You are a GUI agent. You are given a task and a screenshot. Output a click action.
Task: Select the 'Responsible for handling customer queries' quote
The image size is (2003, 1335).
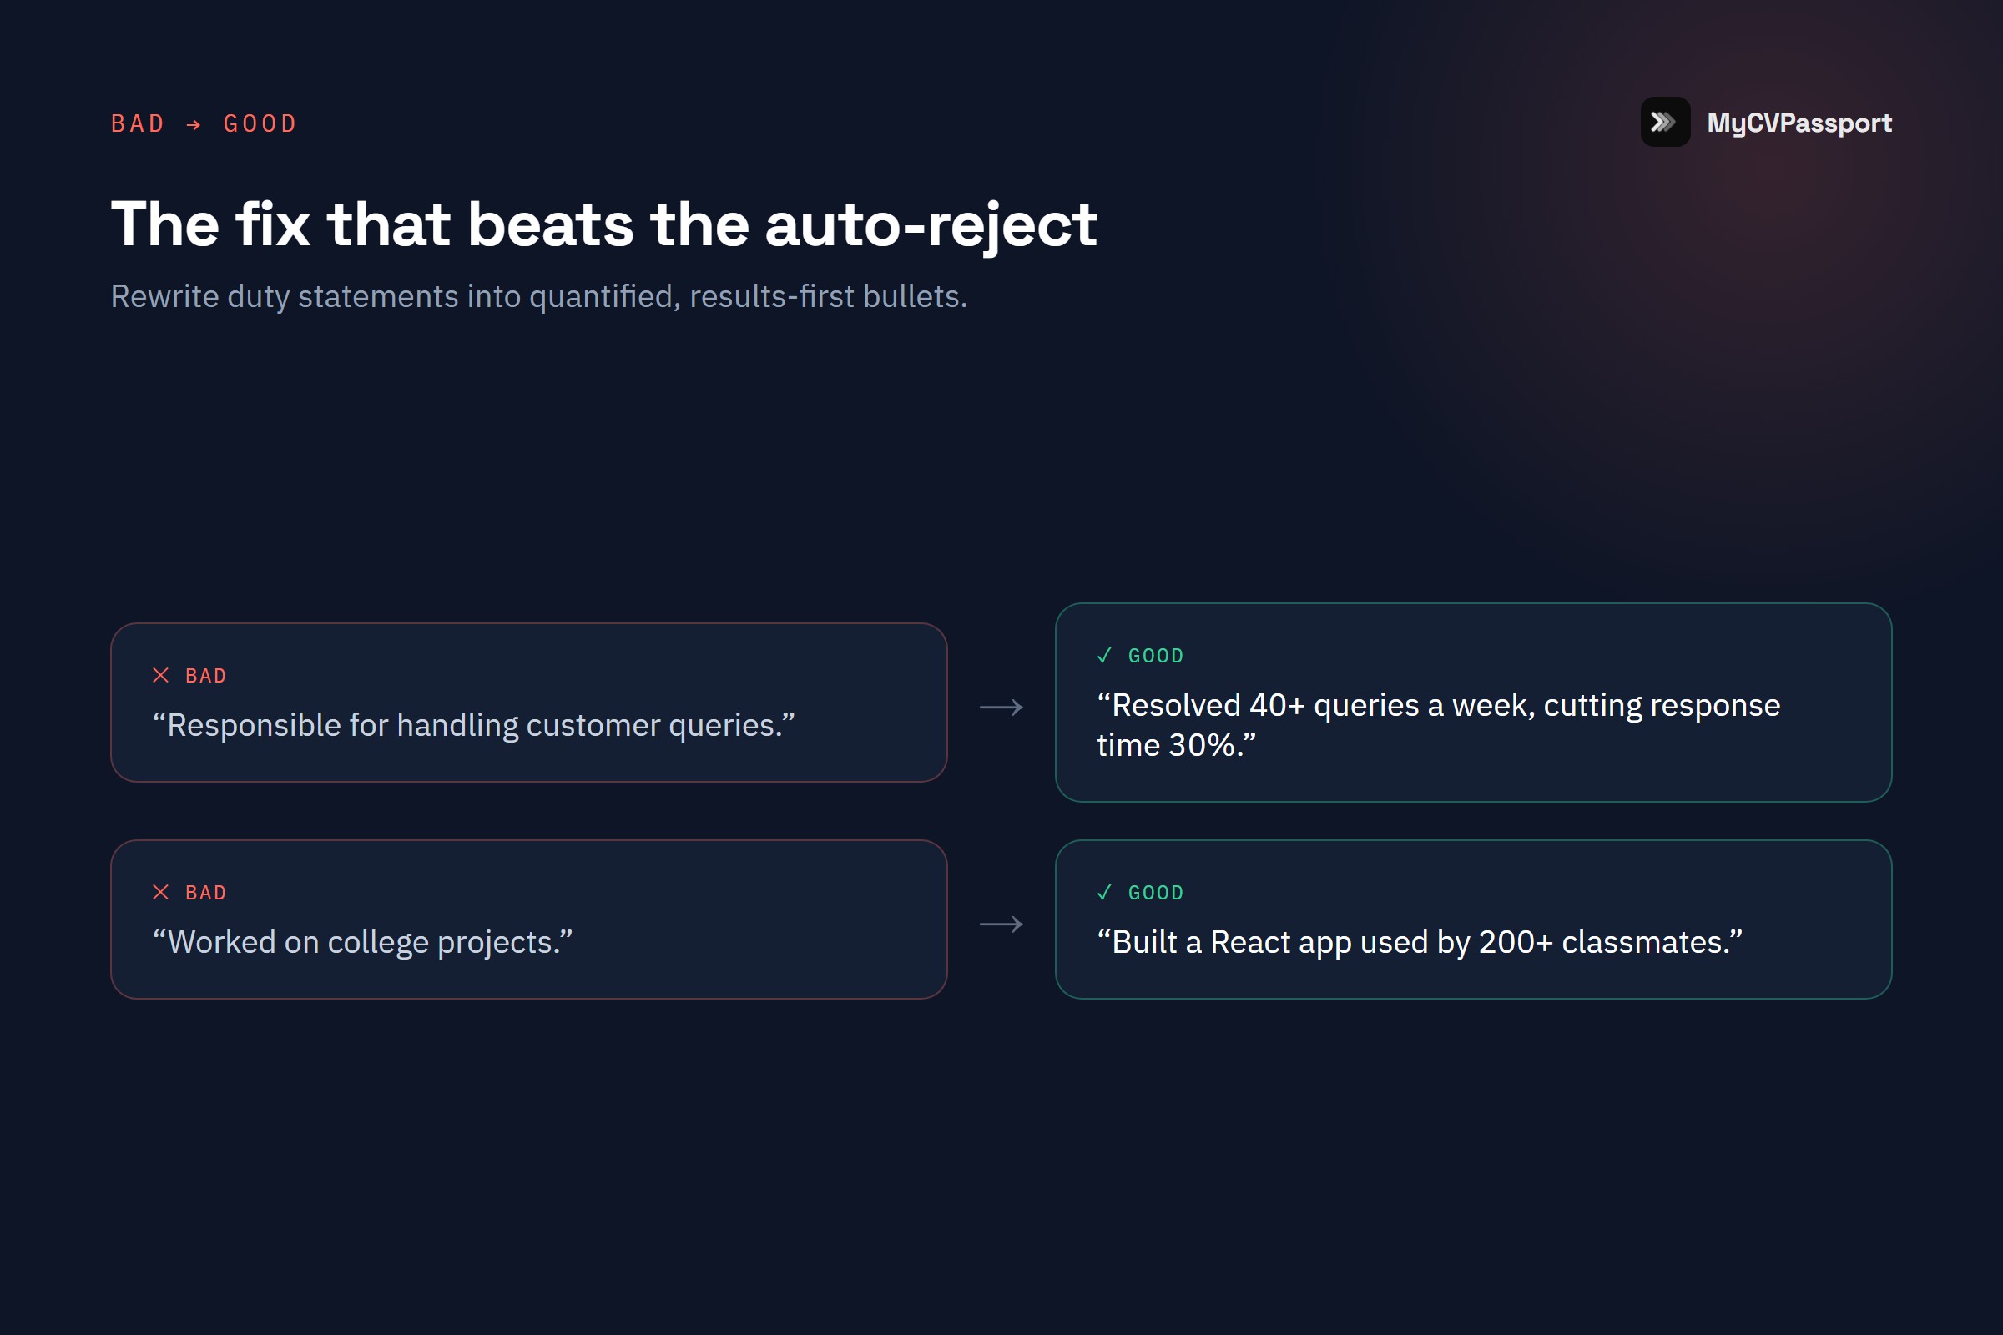point(473,725)
